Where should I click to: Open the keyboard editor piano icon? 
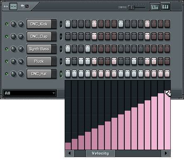[165, 7]
